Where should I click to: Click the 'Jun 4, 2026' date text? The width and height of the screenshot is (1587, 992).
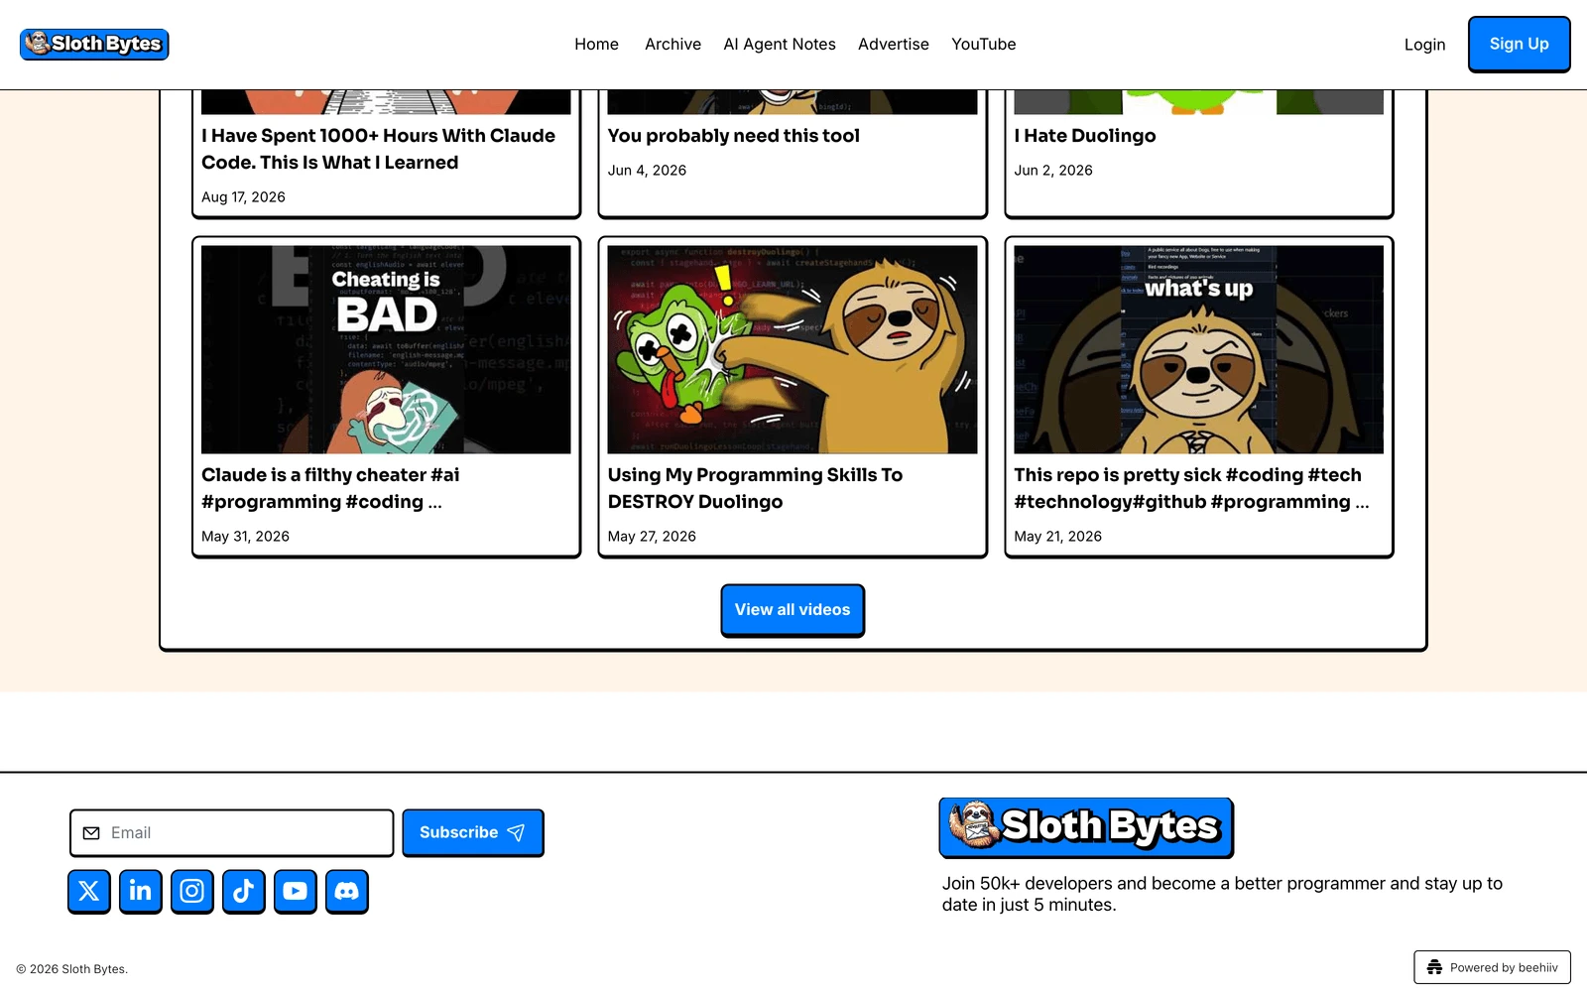click(647, 171)
